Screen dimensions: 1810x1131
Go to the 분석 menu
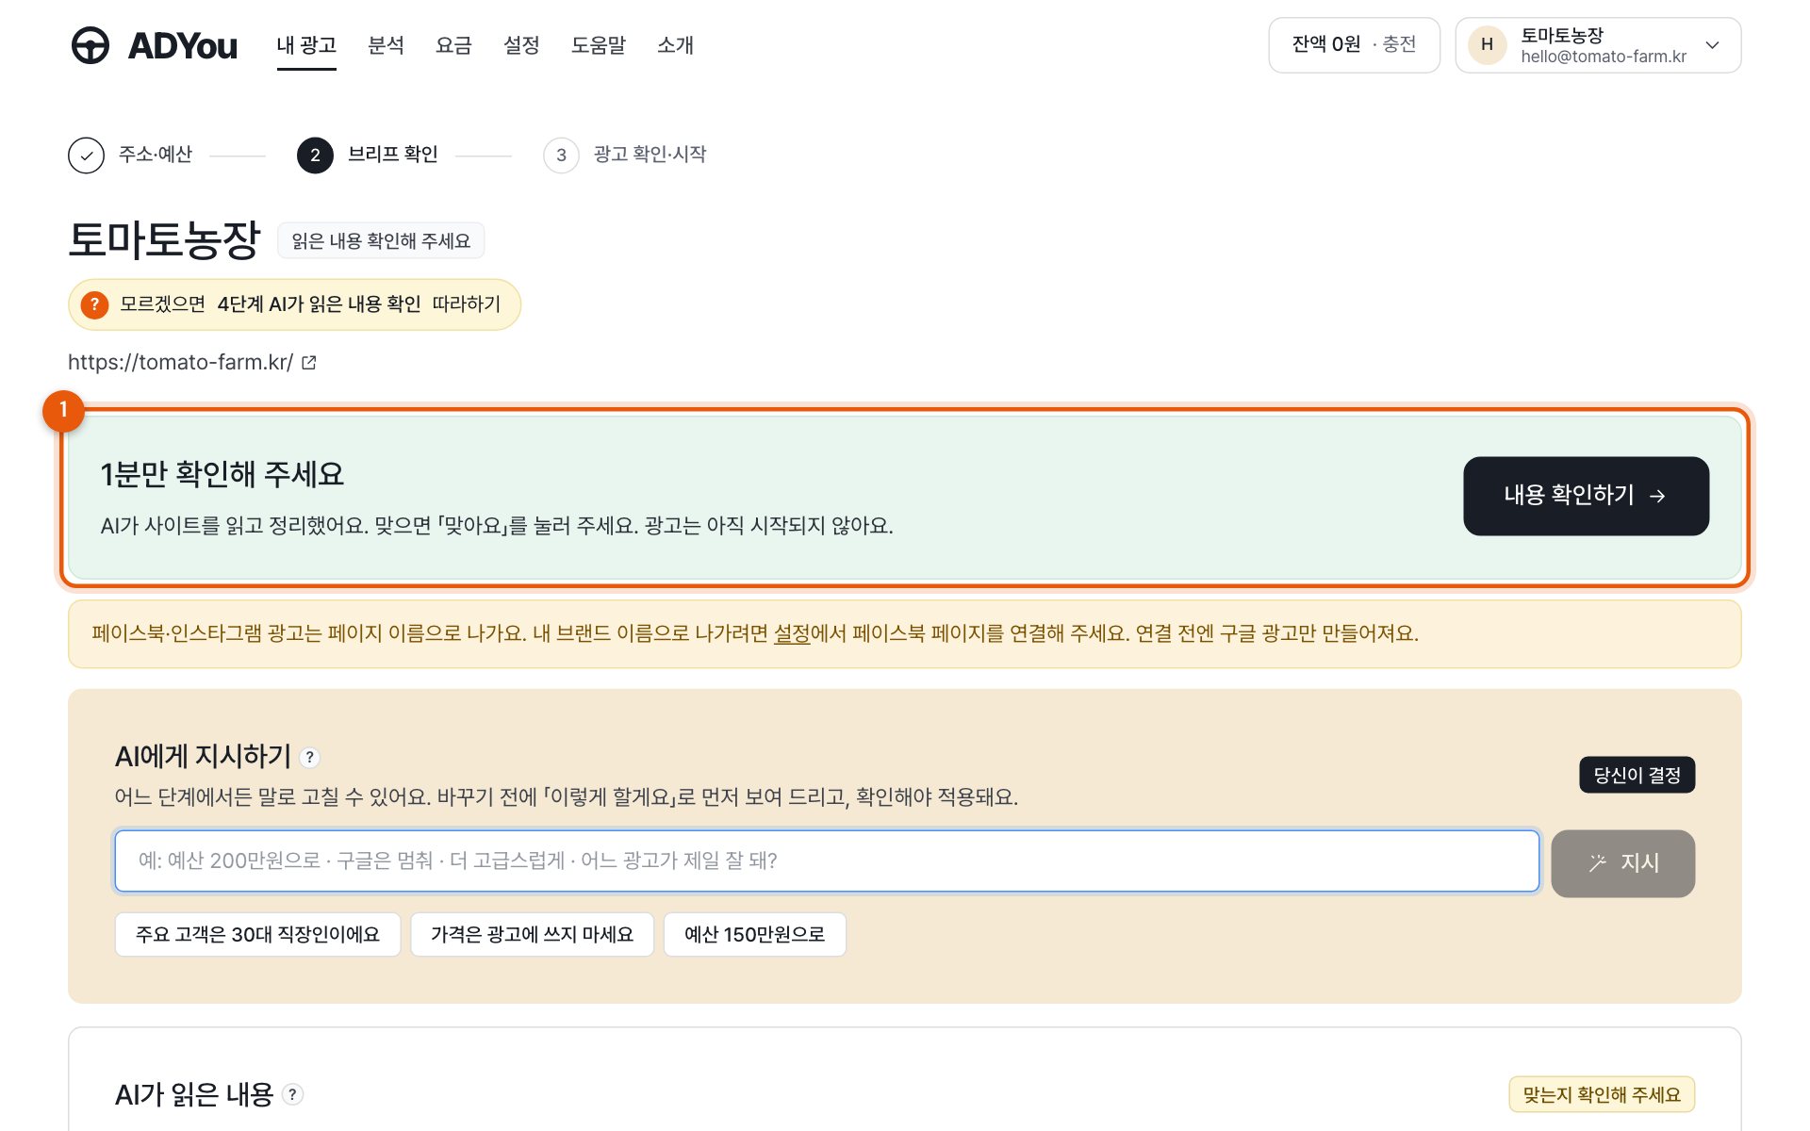[386, 45]
